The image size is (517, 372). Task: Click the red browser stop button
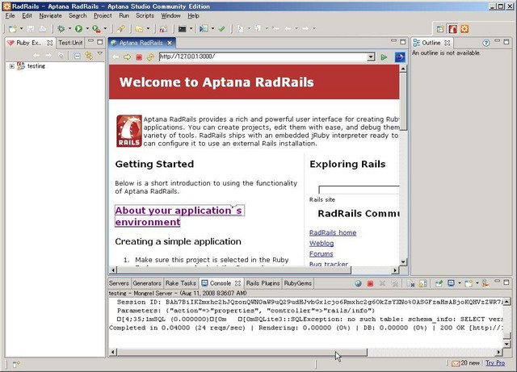point(139,57)
